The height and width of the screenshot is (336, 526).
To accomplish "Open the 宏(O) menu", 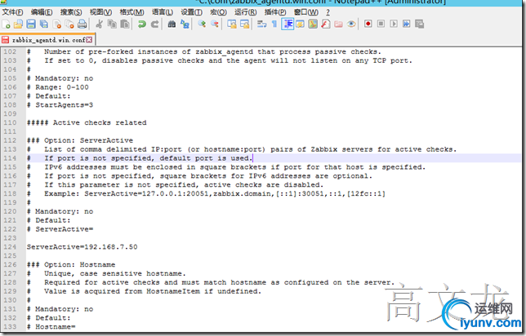I will point(218,12).
